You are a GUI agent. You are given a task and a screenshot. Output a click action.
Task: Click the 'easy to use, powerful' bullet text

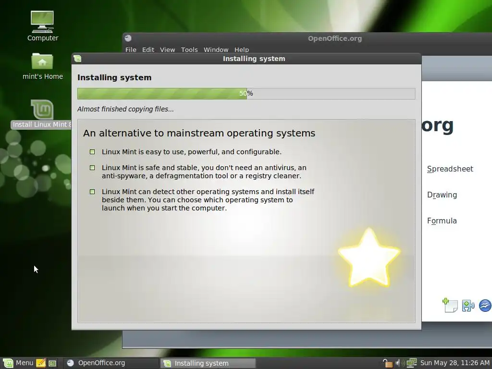coord(191,152)
